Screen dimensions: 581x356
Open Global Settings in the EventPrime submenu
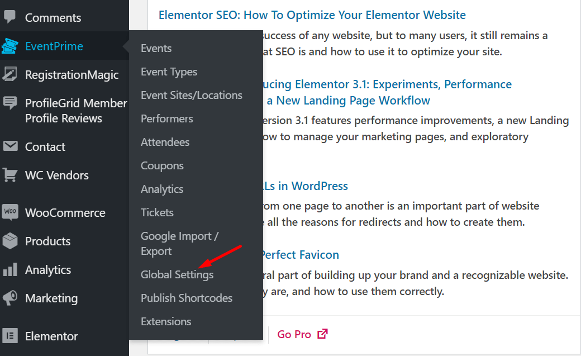pos(177,274)
